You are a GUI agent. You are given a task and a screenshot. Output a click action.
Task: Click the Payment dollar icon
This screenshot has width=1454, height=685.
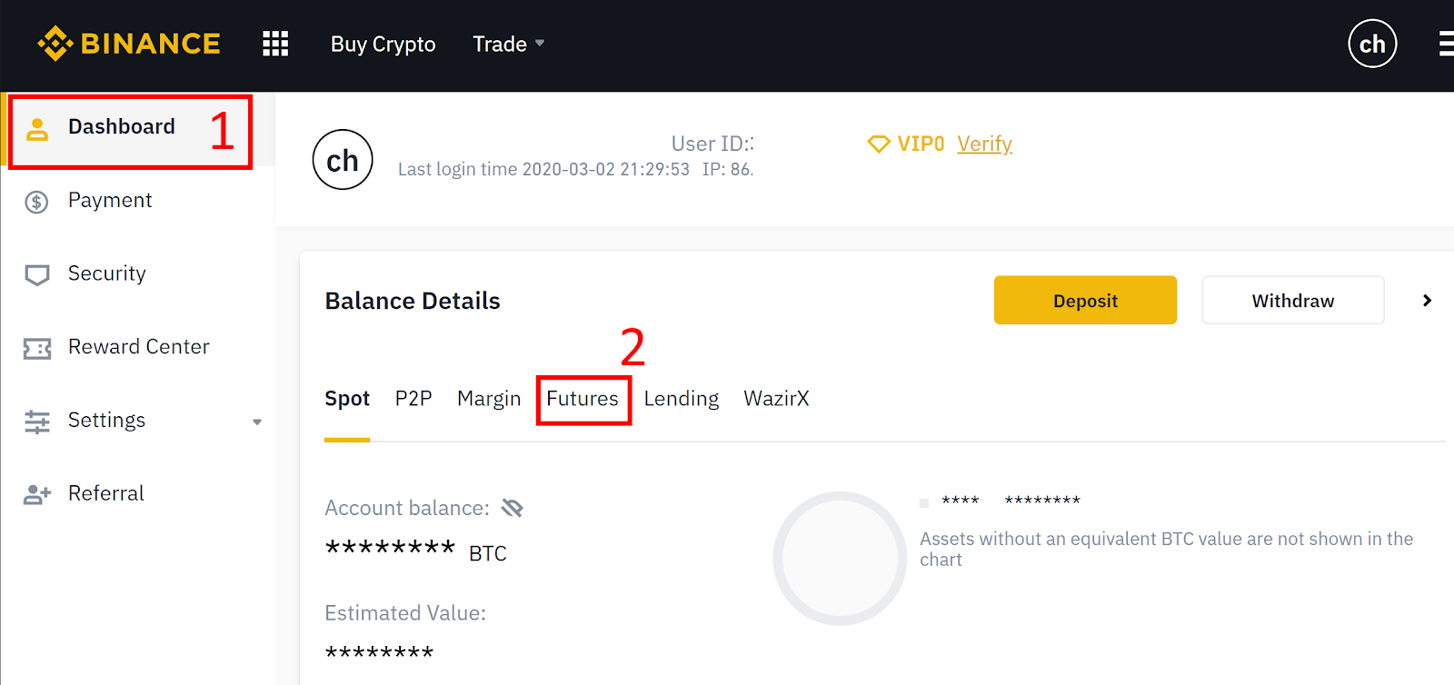36,202
